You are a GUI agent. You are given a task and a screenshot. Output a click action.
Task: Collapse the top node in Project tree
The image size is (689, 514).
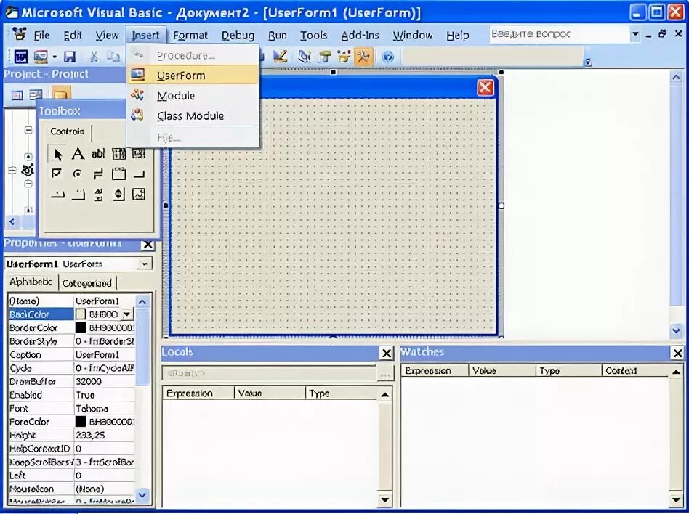(28, 130)
